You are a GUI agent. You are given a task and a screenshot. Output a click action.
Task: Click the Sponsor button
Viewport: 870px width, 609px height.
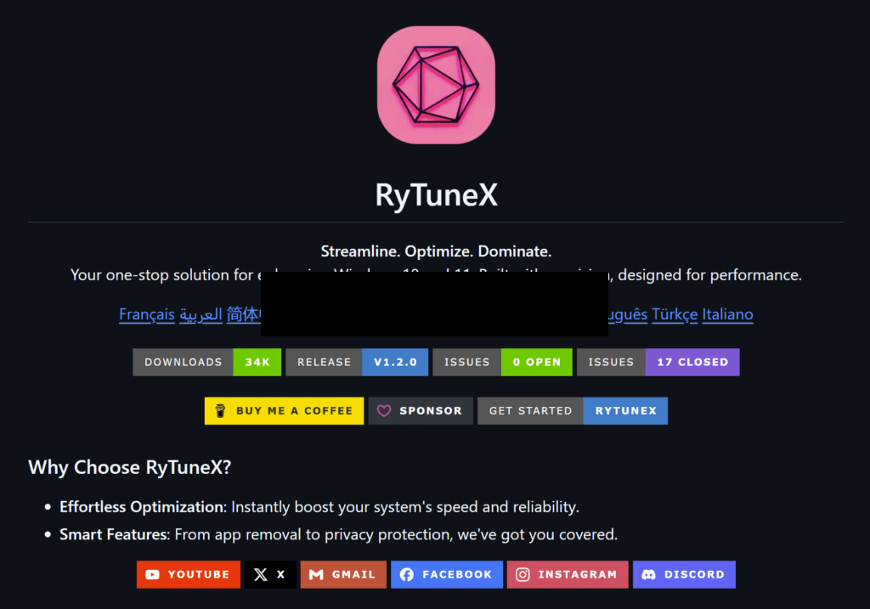click(421, 411)
